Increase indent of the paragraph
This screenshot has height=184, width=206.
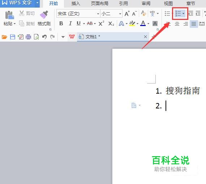(198, 13)
